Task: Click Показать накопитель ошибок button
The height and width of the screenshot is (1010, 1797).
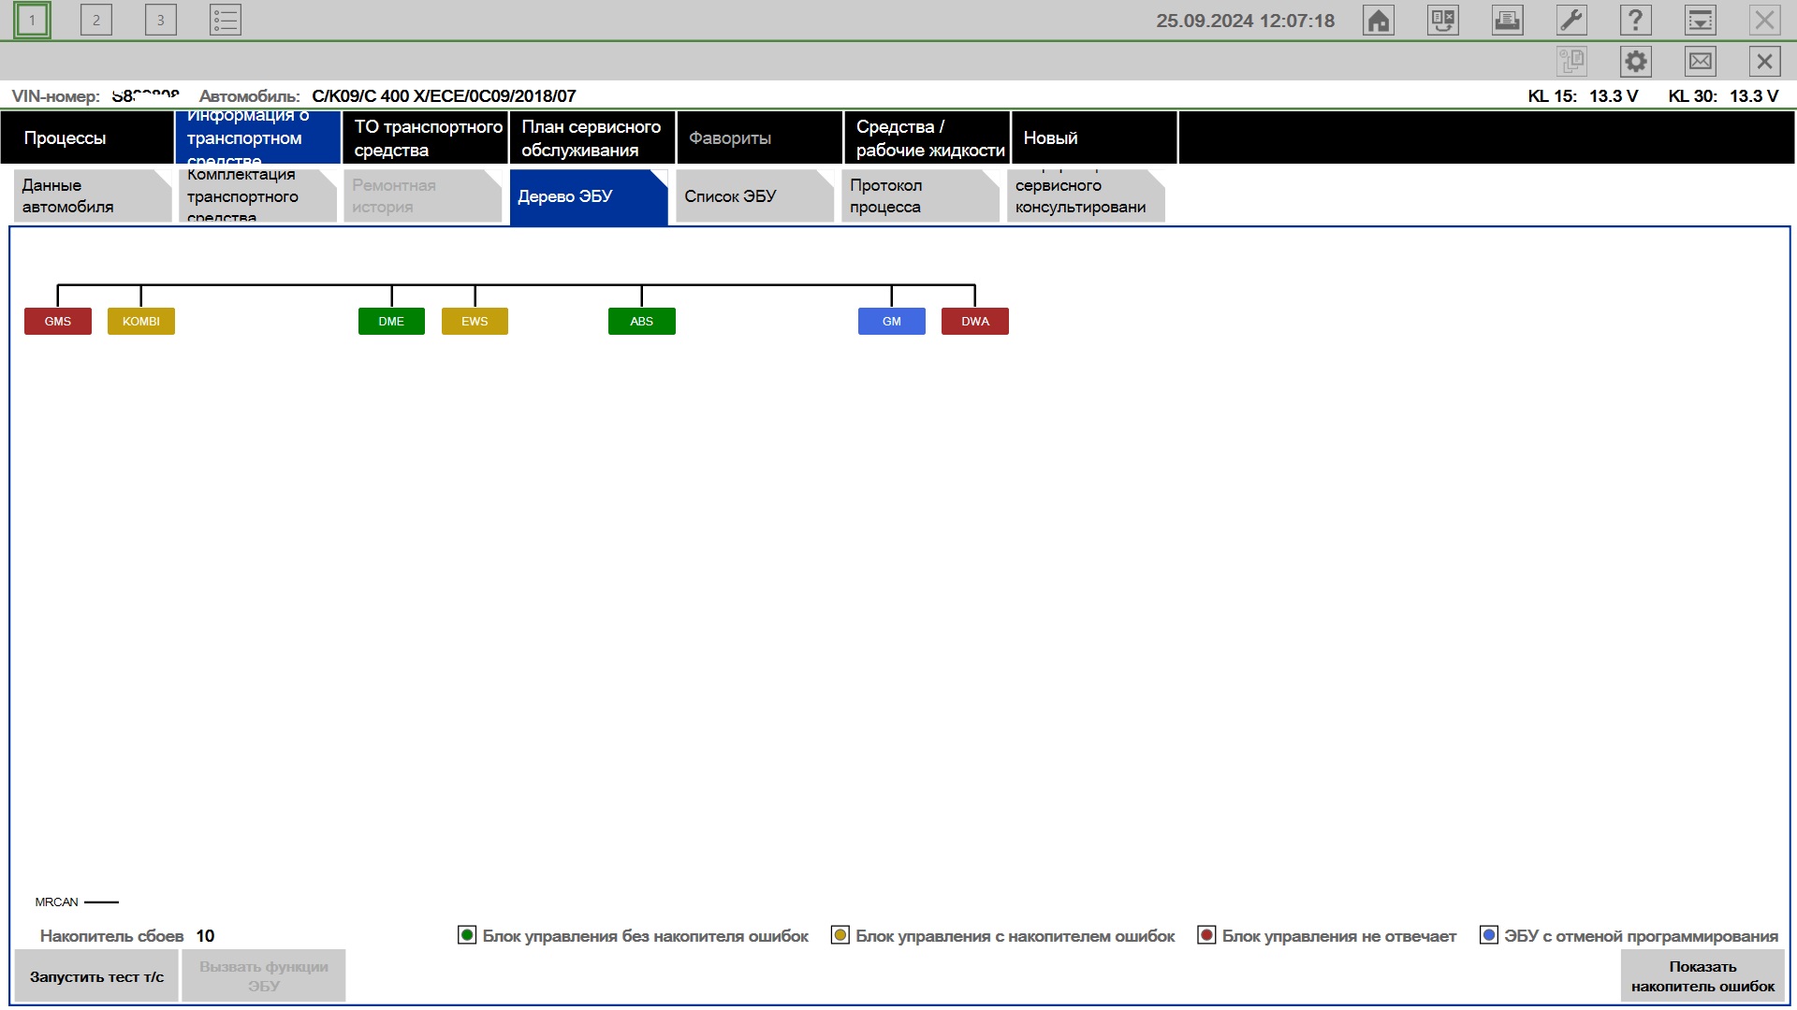Action: pyautogui.click(x=1702, y=976)
